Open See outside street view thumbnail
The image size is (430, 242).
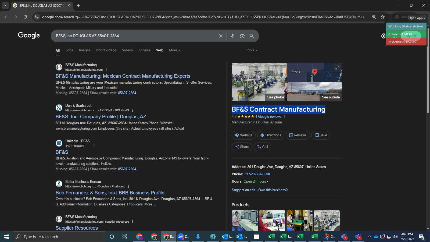click(x=315, y=92)
